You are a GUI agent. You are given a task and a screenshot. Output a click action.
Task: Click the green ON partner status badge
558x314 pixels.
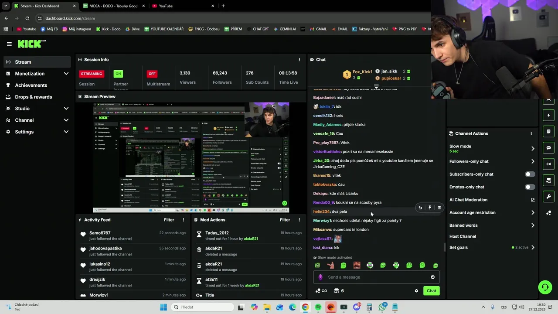pyautogui.click(x=118, y=74)
